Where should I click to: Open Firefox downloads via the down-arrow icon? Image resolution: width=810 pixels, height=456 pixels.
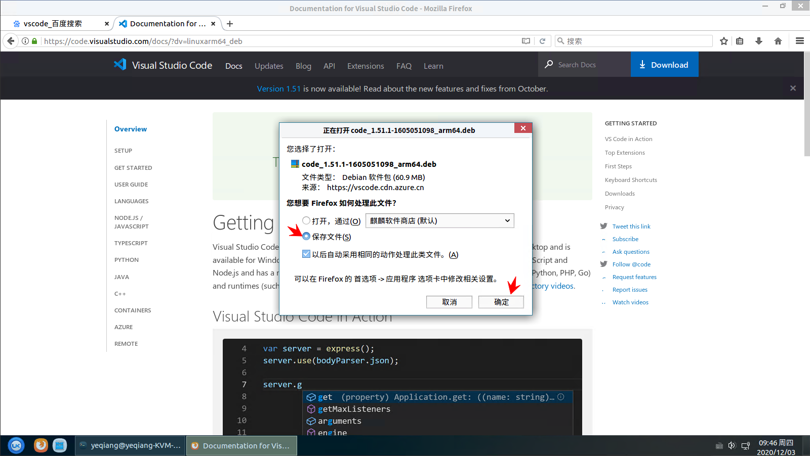759,41
